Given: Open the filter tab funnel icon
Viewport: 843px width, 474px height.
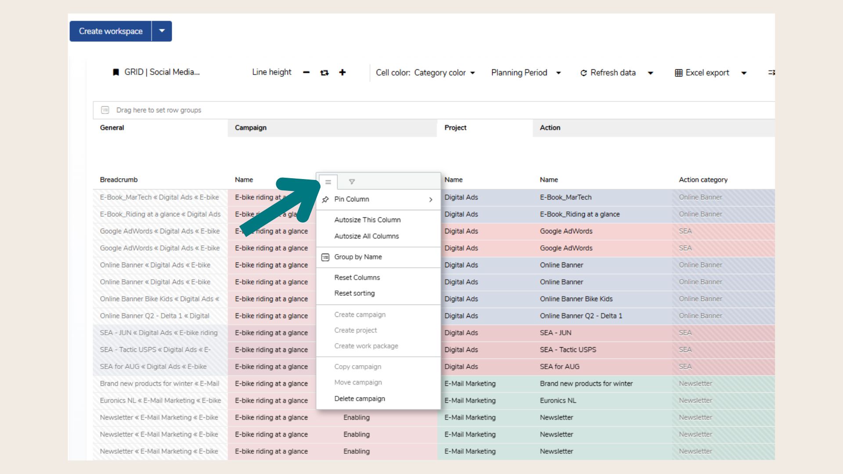Looking at the screenshot, I should pos(352,182).
